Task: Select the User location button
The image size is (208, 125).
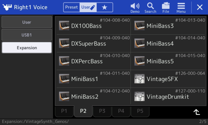Action: [27, 22]
